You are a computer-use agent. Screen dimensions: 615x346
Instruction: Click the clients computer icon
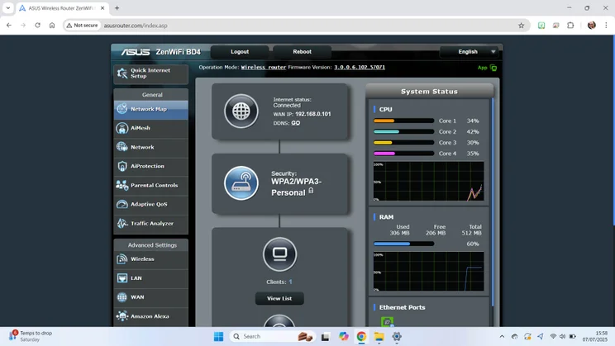pos(279,254)
